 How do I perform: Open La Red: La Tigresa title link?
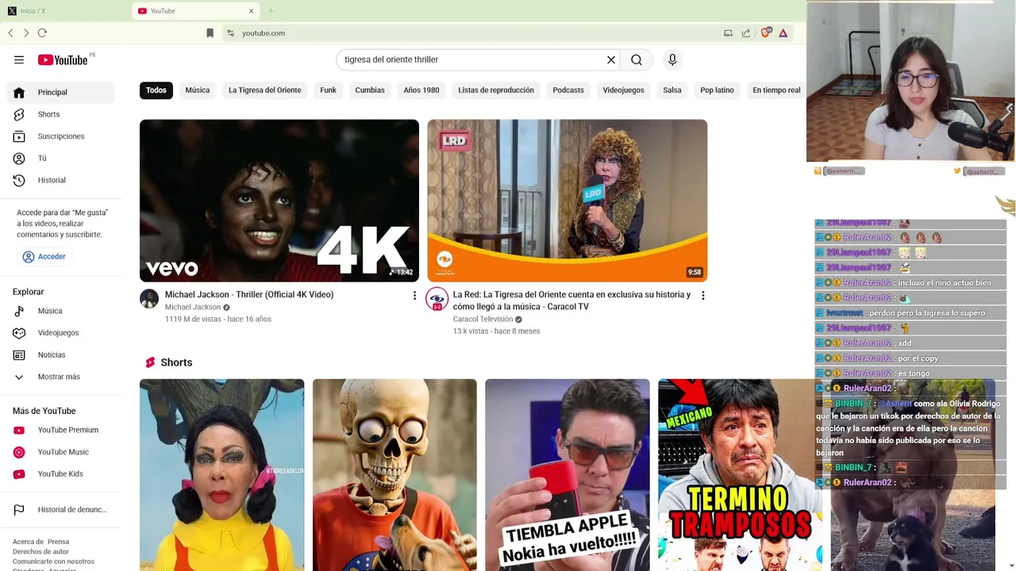pos(571,301)
